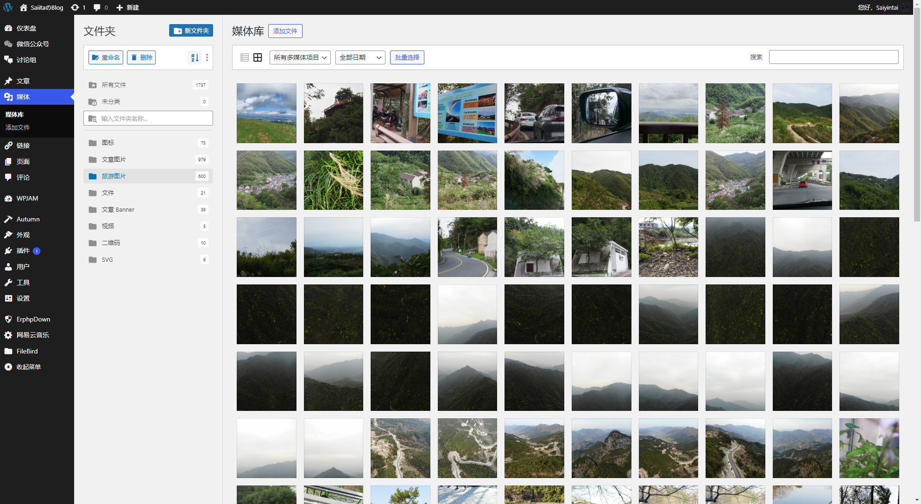Click the updates icon in admin bar
Screen dimensions: 921x504
(78, 7)
